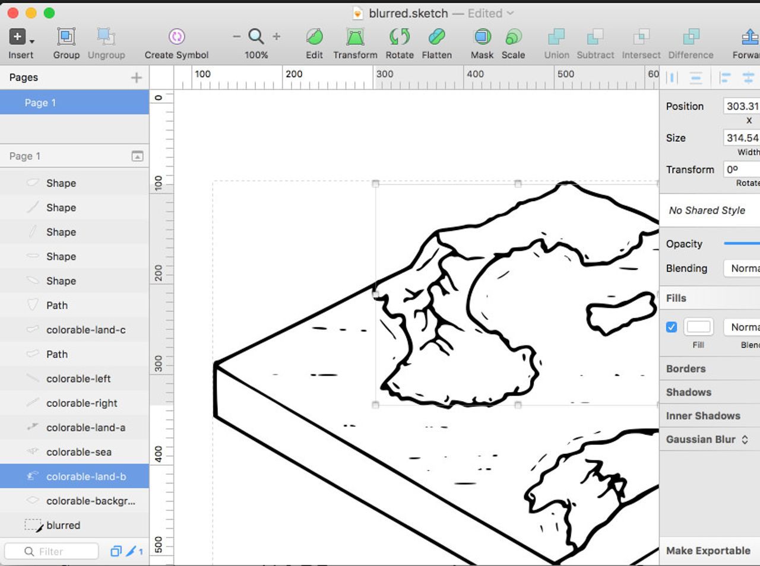Viewport: 760px width, 566px height.
Task: Add a new page with plus button
Action: [x=137, y=78]
